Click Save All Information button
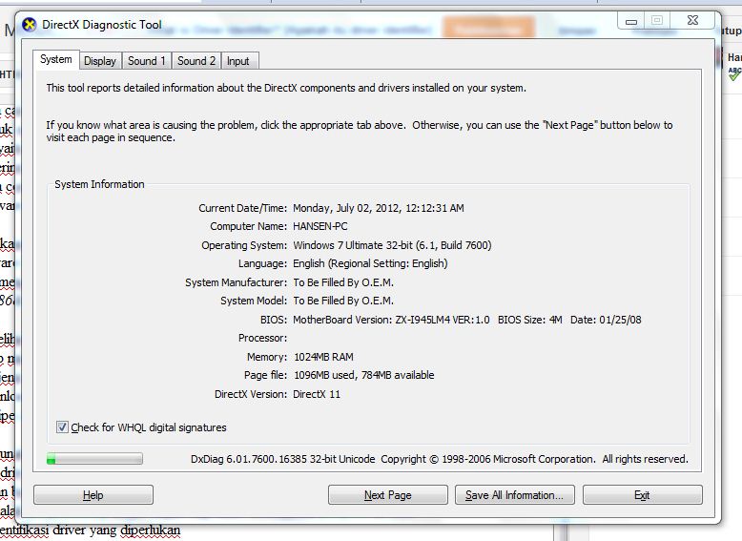This screenshot has width=742, height=541. click(514, 495)
